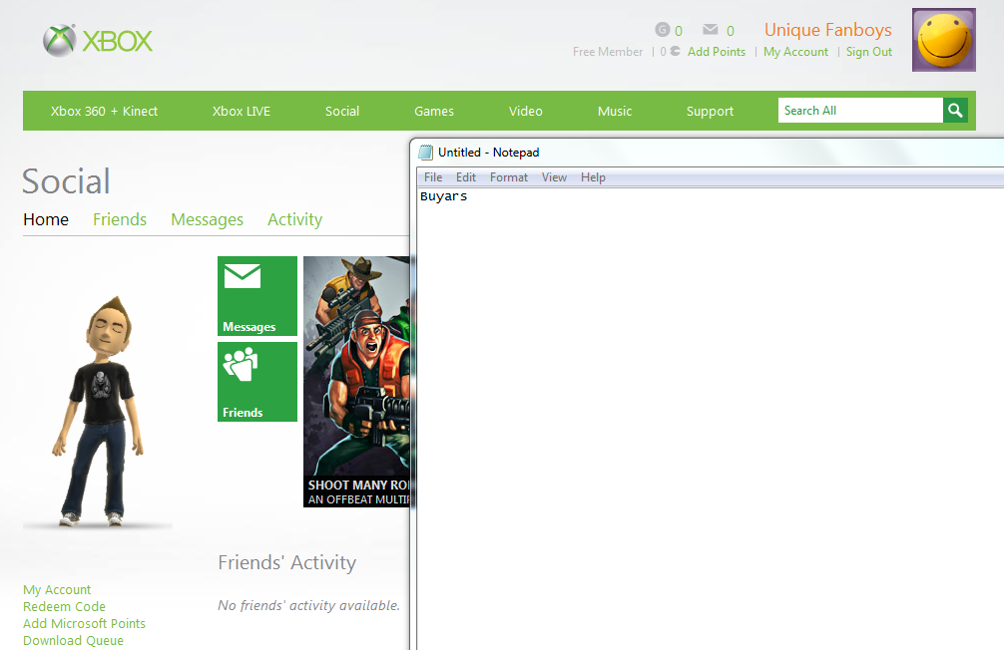Screen dimensions: 1004x650
Task: Click the Friends' Activity heading
Action: [x=286, y=562]
